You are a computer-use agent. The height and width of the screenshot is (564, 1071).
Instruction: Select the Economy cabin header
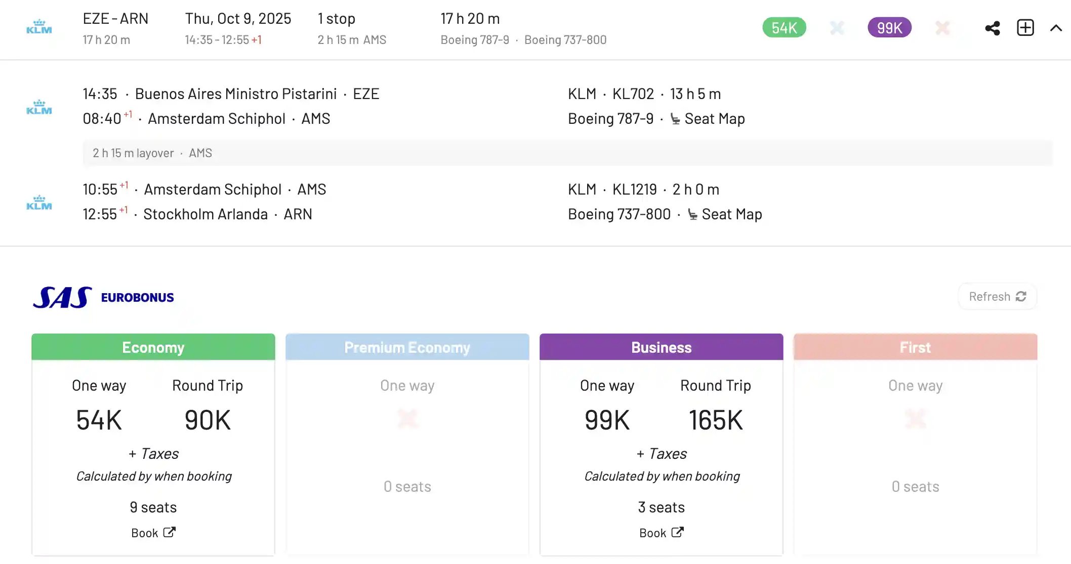[153, 347]
